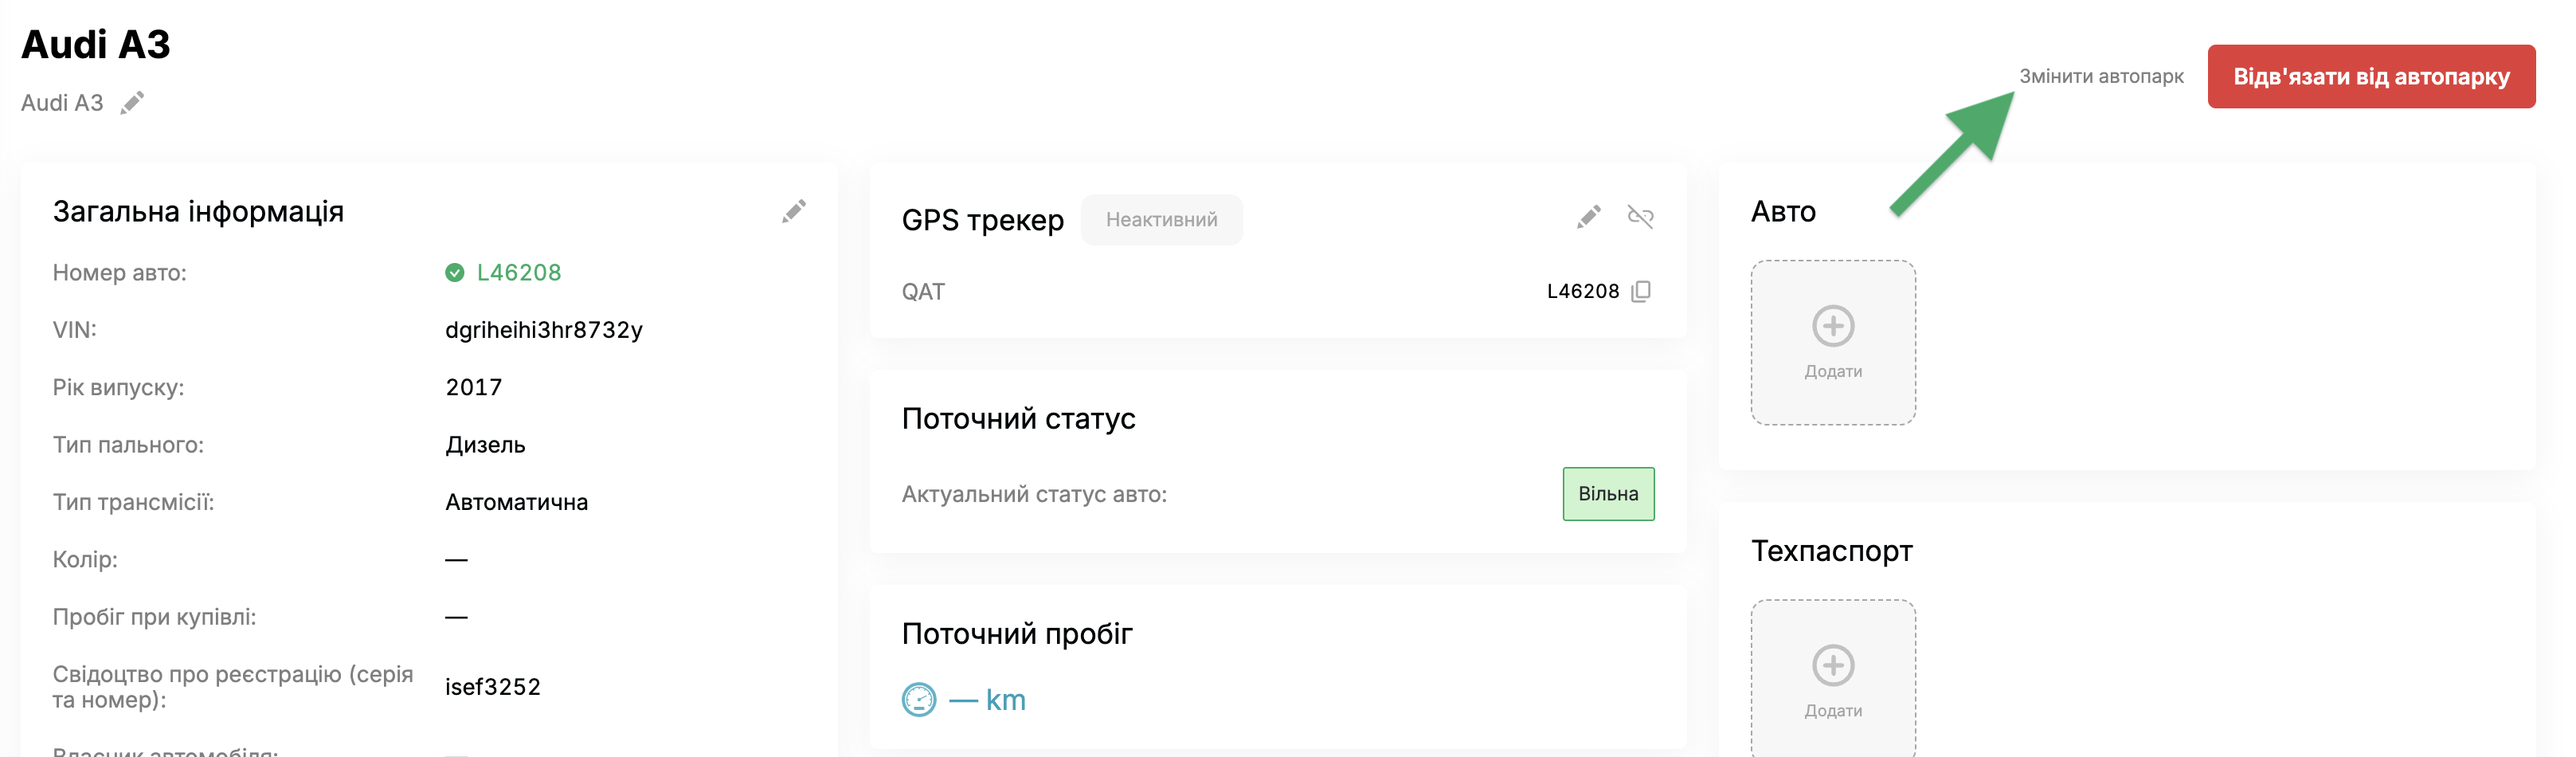
Task: Click Відв'язати від автопарку button
Action: 2371,77
